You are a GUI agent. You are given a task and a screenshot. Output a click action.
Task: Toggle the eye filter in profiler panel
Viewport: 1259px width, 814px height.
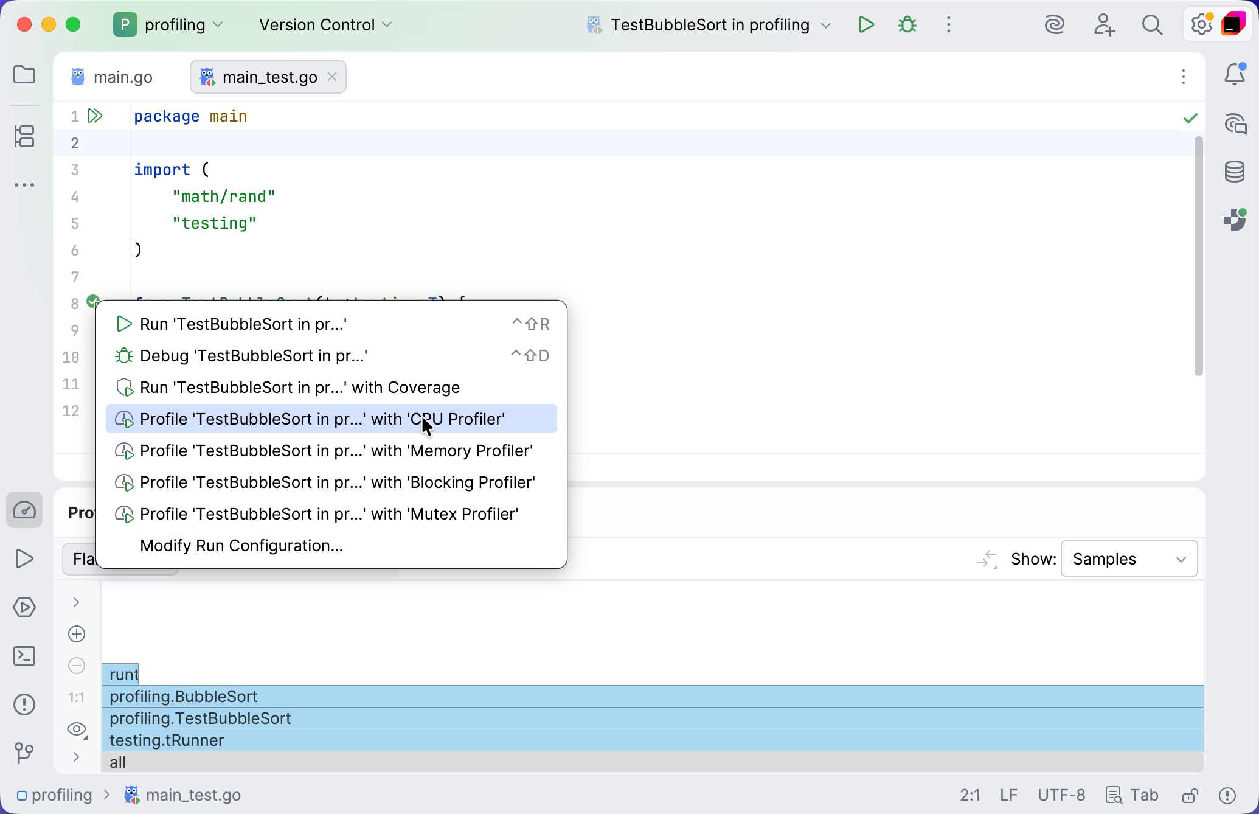click(77, 729)
